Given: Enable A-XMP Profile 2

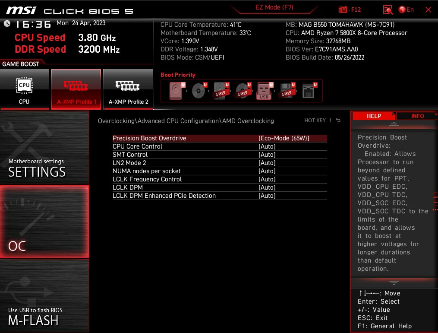Looking at the screenshot, I should (x=128, y=89).
